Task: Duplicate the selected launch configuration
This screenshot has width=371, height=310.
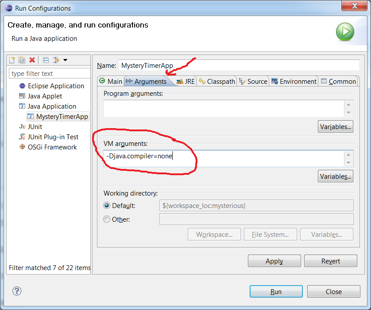Action: click(x=22, y=60)
